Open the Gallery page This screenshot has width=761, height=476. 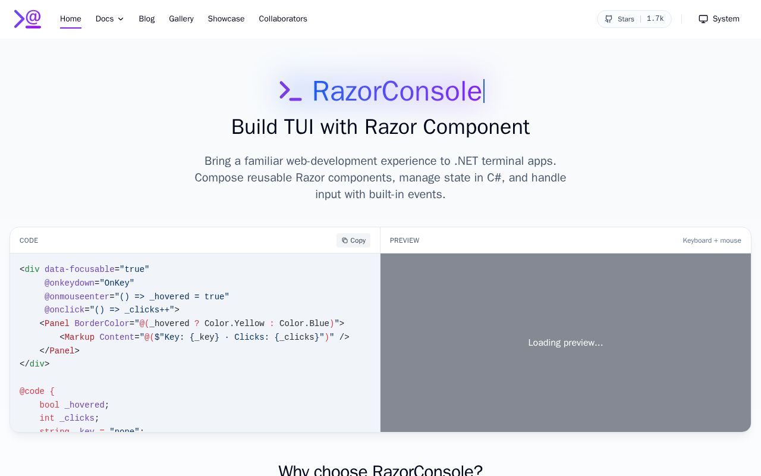181,19
